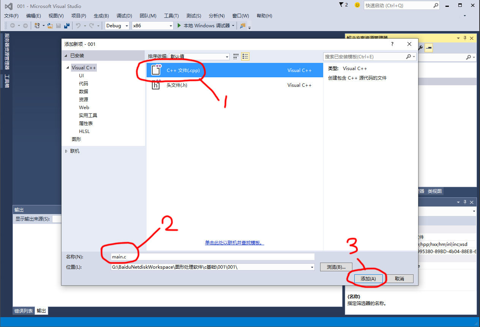Click the navigate backward toolbar icon

13,25
